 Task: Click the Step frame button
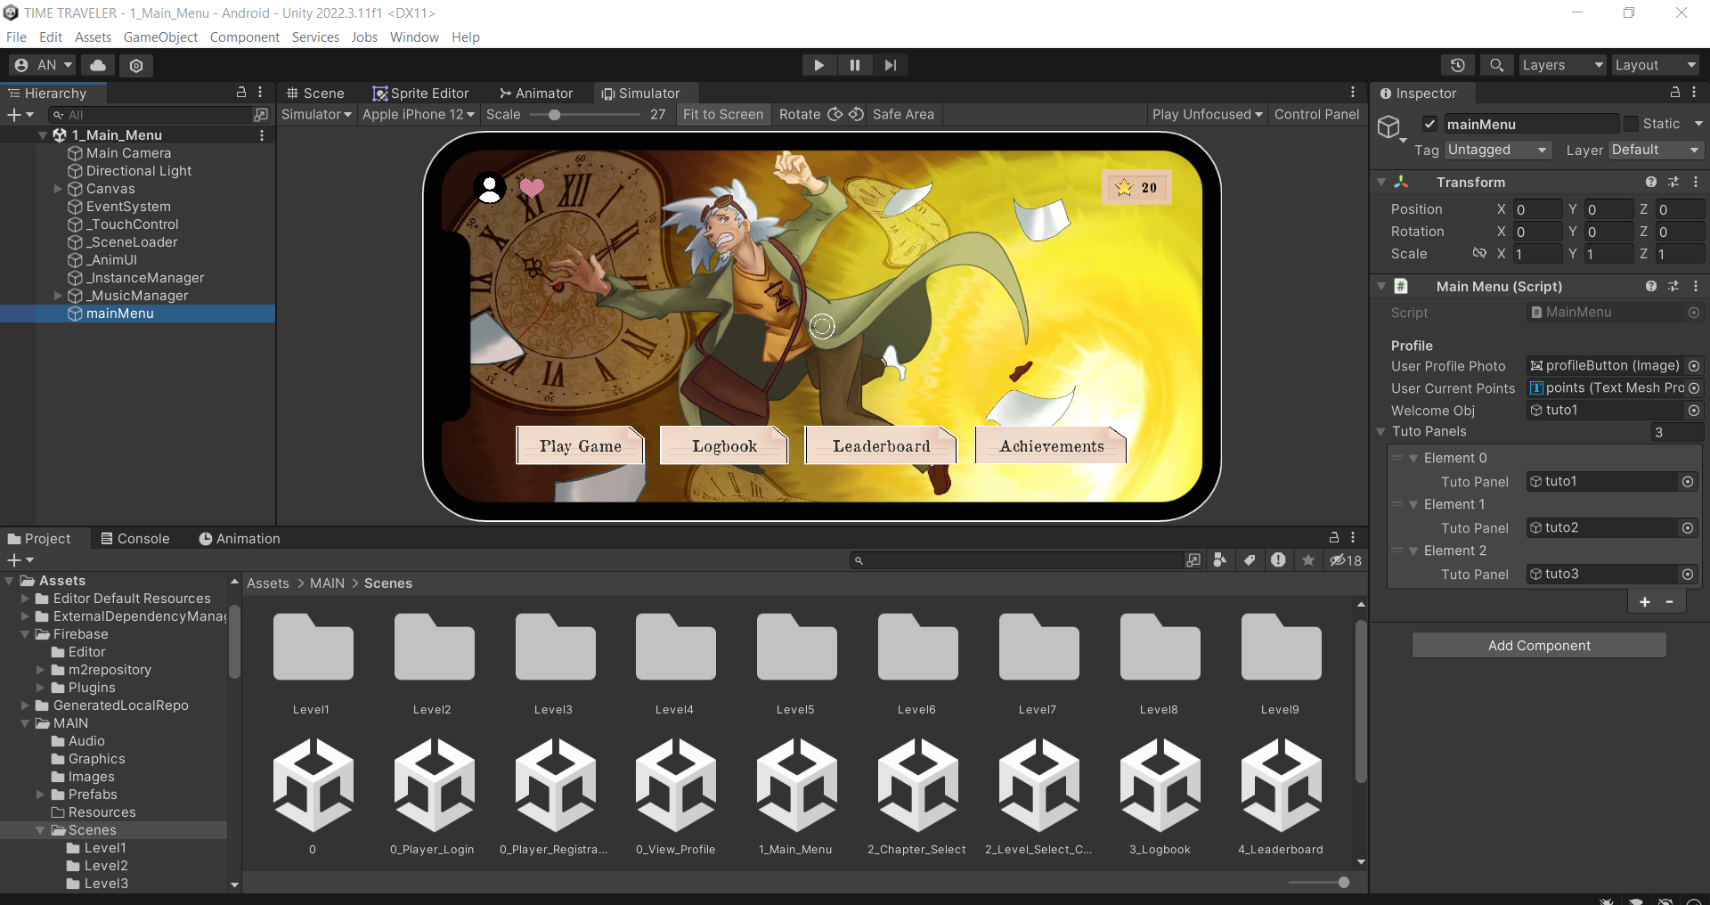point(890,65)
